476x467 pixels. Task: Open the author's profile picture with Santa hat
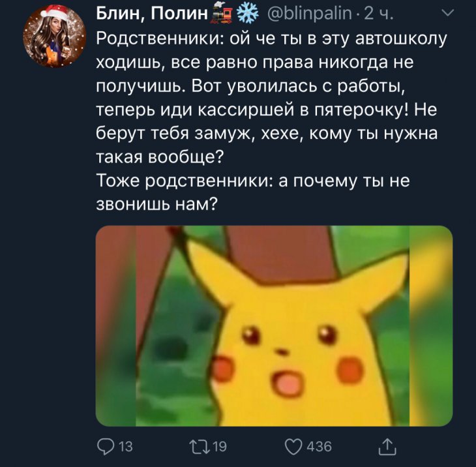[54, 36]
